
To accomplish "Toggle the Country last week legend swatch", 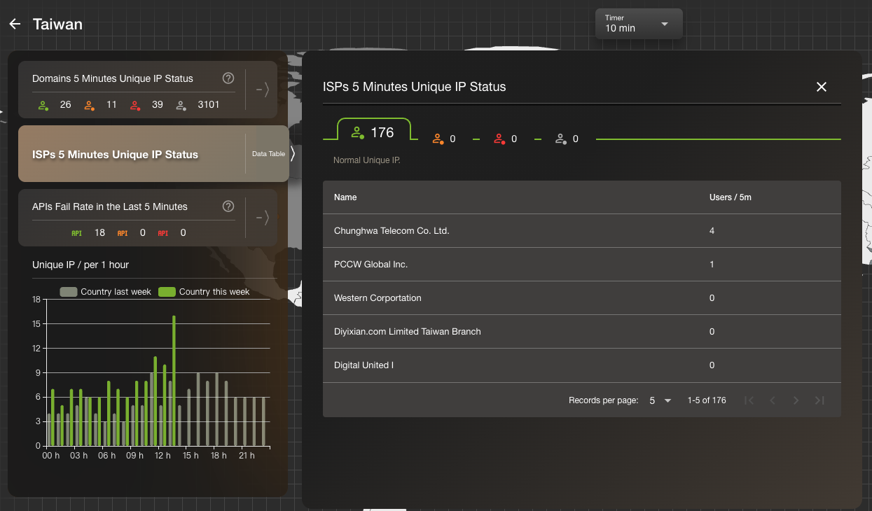I will click(x=68, y=292).
